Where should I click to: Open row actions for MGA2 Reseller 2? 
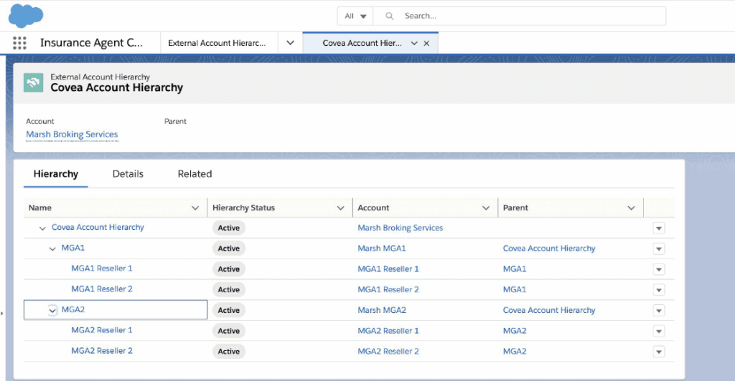[659, 352]
